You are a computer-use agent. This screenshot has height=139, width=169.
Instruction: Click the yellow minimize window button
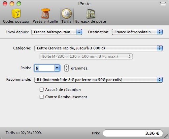pos(12,4)
